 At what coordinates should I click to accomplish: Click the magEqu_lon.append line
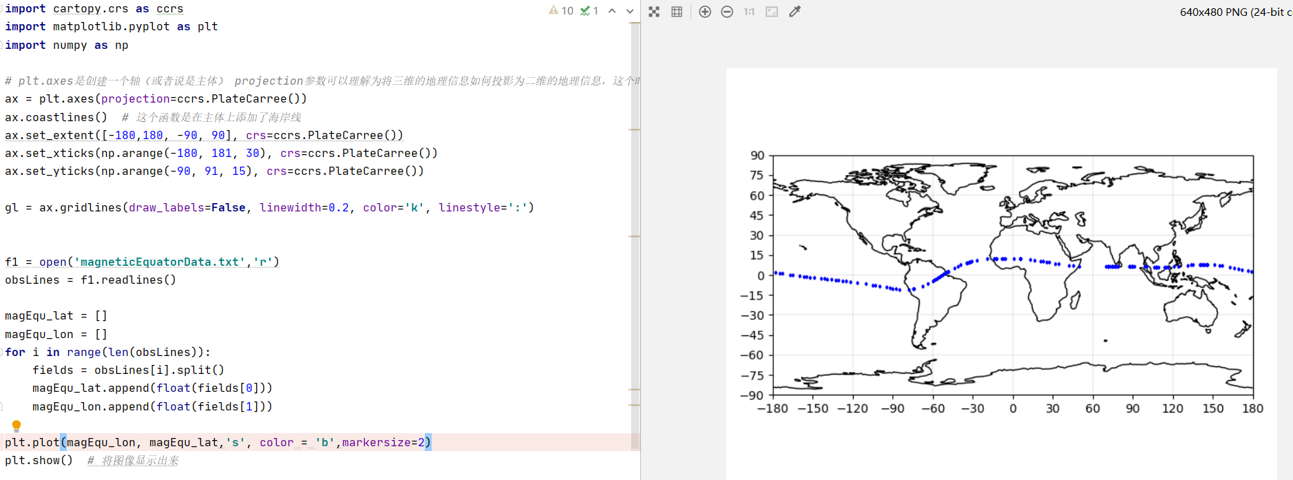[153, 407]
